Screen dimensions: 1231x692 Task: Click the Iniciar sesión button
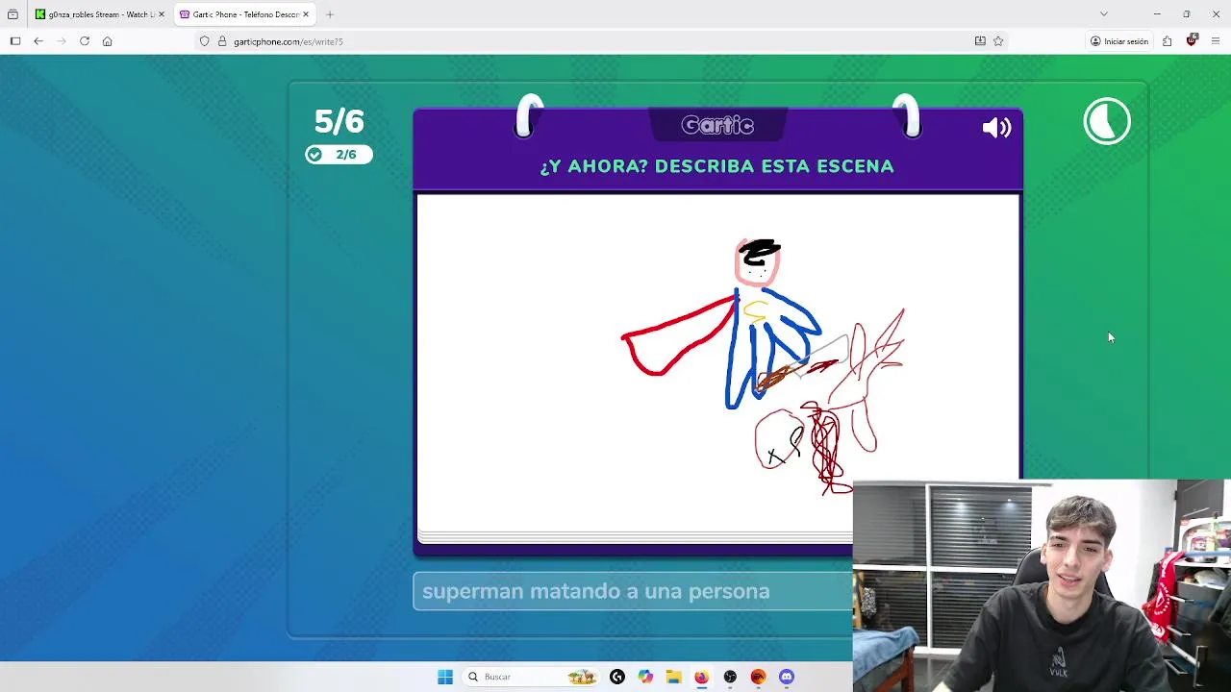1119,41
